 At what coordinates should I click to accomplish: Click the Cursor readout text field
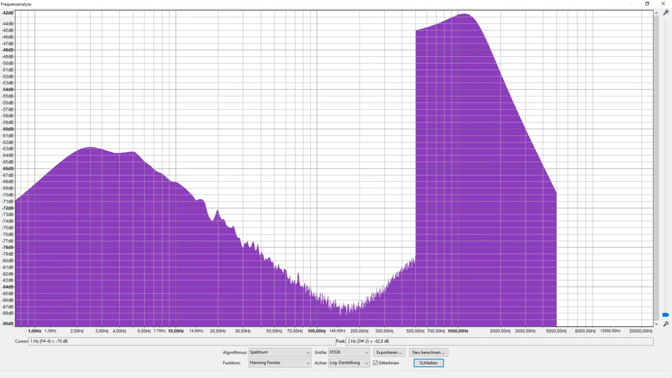click(x=181, y=341)
